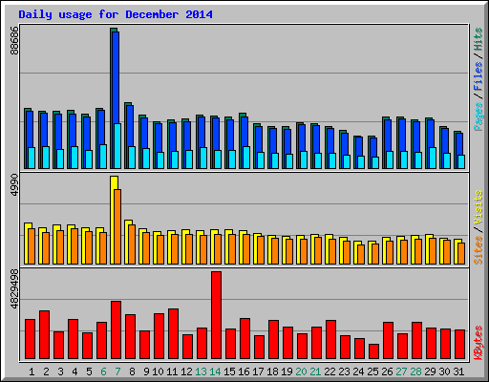Click day 12 on the x-axis
The image size is (489, 382).
pyautogui.click(x=186, y=371)
